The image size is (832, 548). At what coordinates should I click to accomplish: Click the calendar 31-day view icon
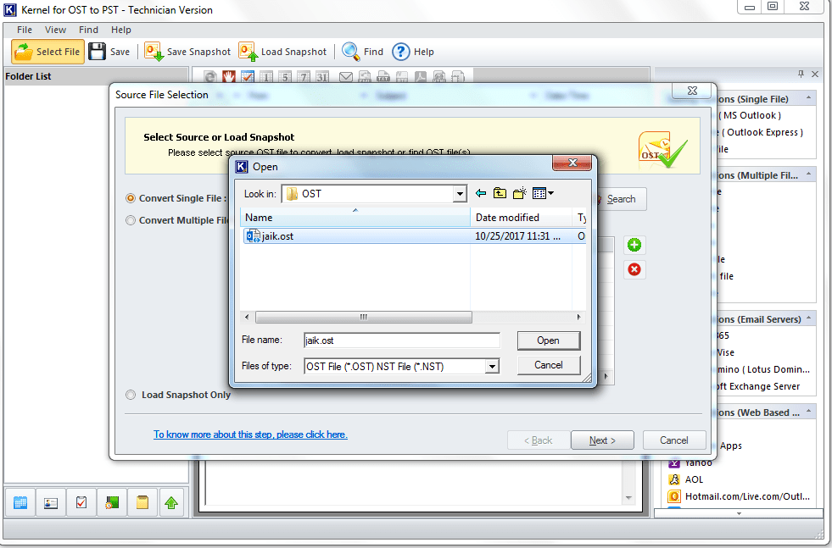point(322,77)
